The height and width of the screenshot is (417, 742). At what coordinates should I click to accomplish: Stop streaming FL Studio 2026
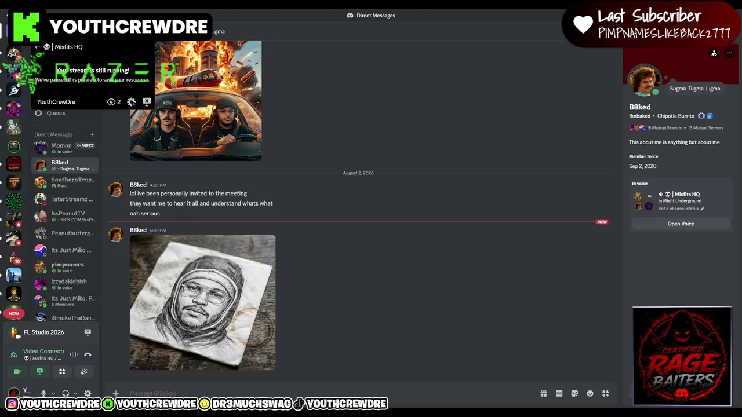pyautogui.click(x=88, y=332)
